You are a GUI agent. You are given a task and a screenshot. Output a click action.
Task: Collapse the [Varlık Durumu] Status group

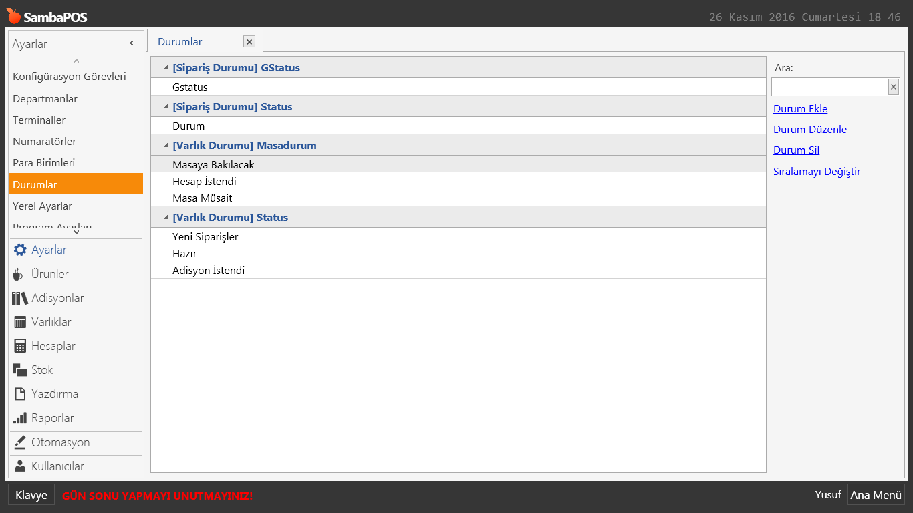165,218
